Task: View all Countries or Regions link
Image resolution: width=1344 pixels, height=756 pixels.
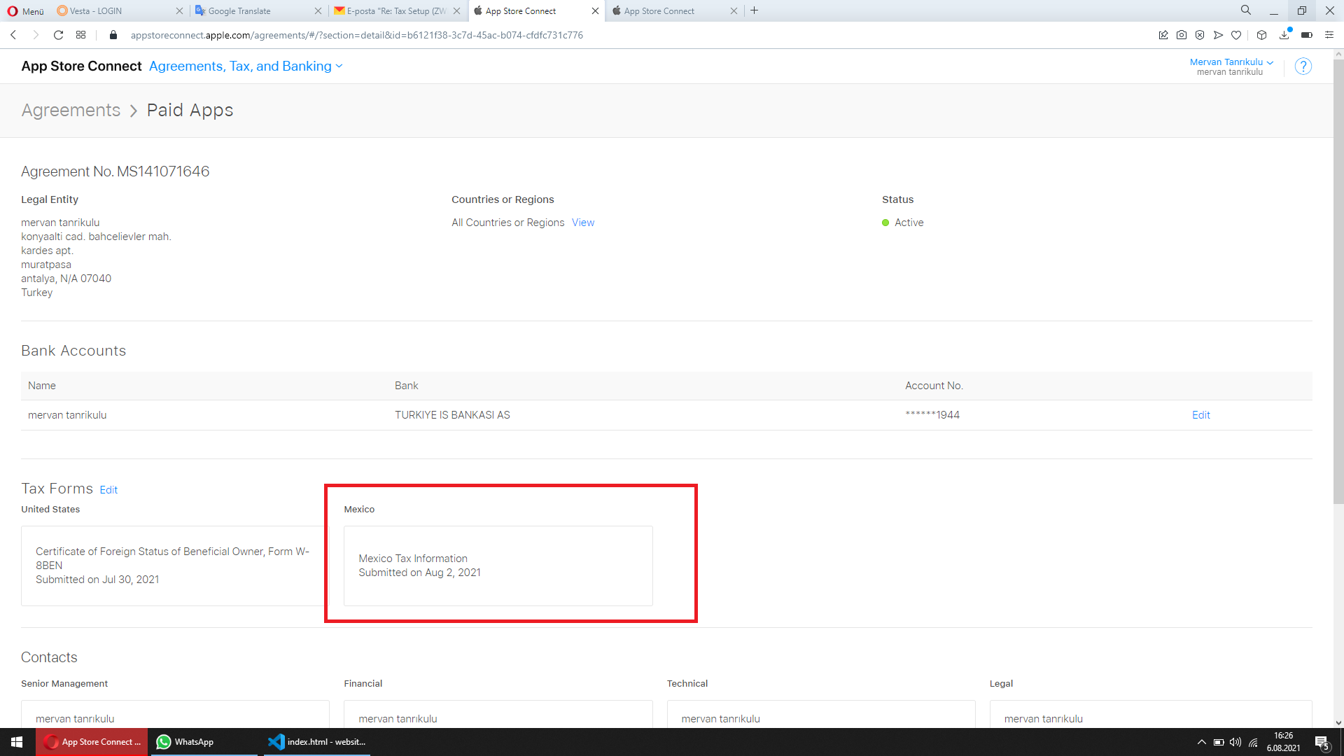Action: click(583, 223)
